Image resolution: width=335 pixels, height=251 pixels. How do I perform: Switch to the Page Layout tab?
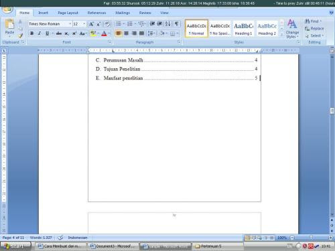(68, 13)
